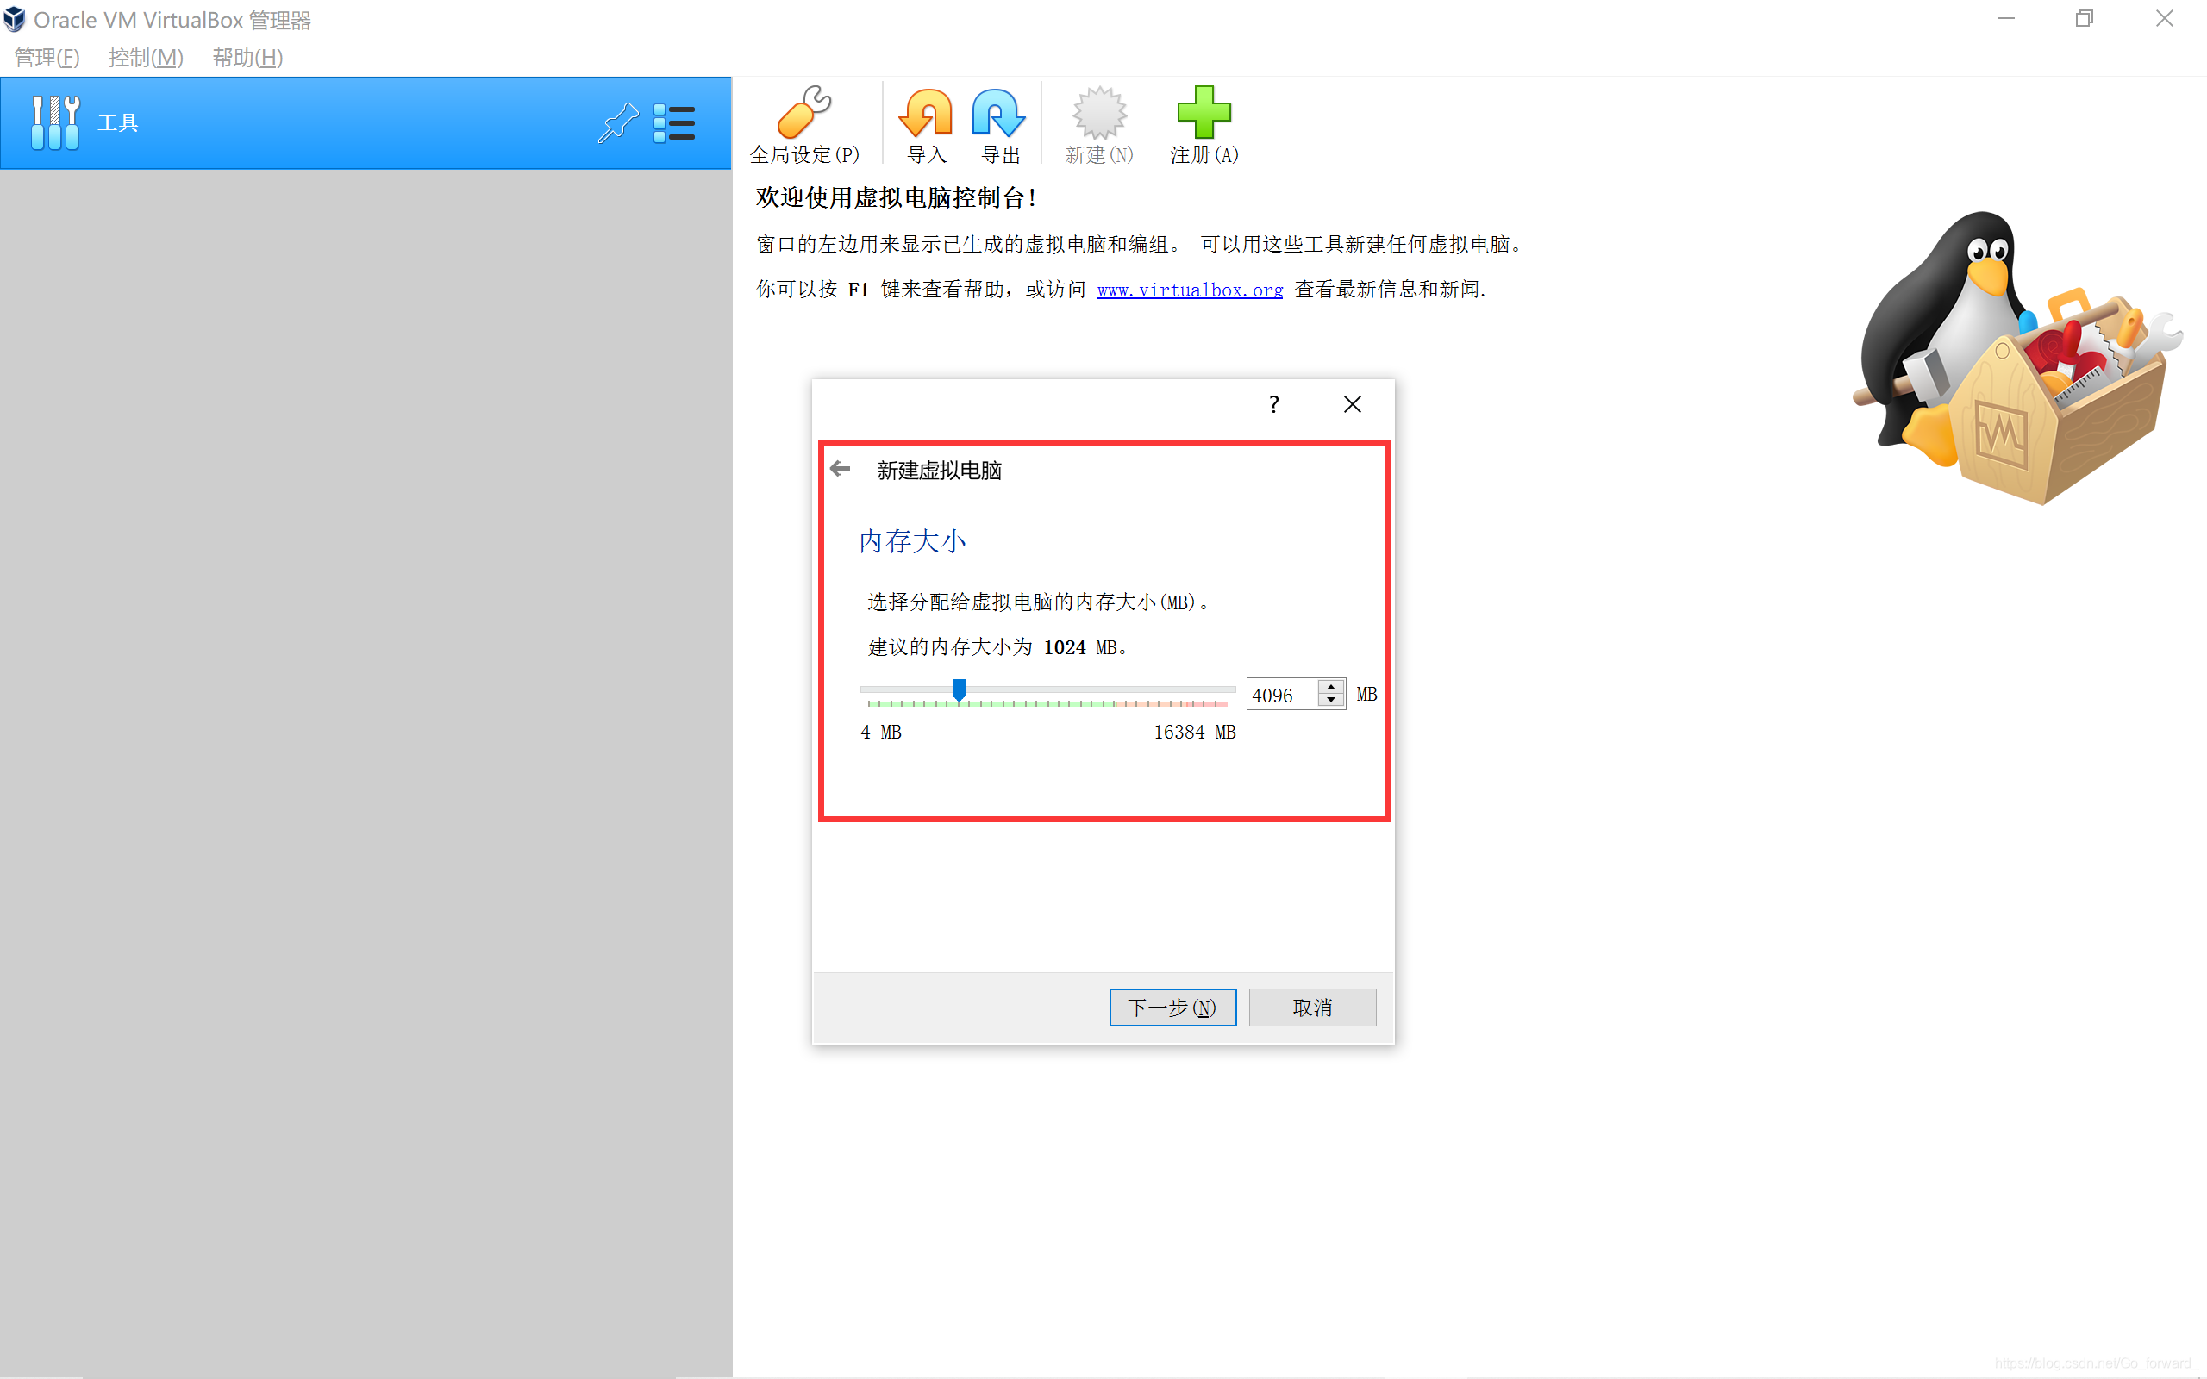
Task: Click the 4 MB minimum label
Action: 881,733
